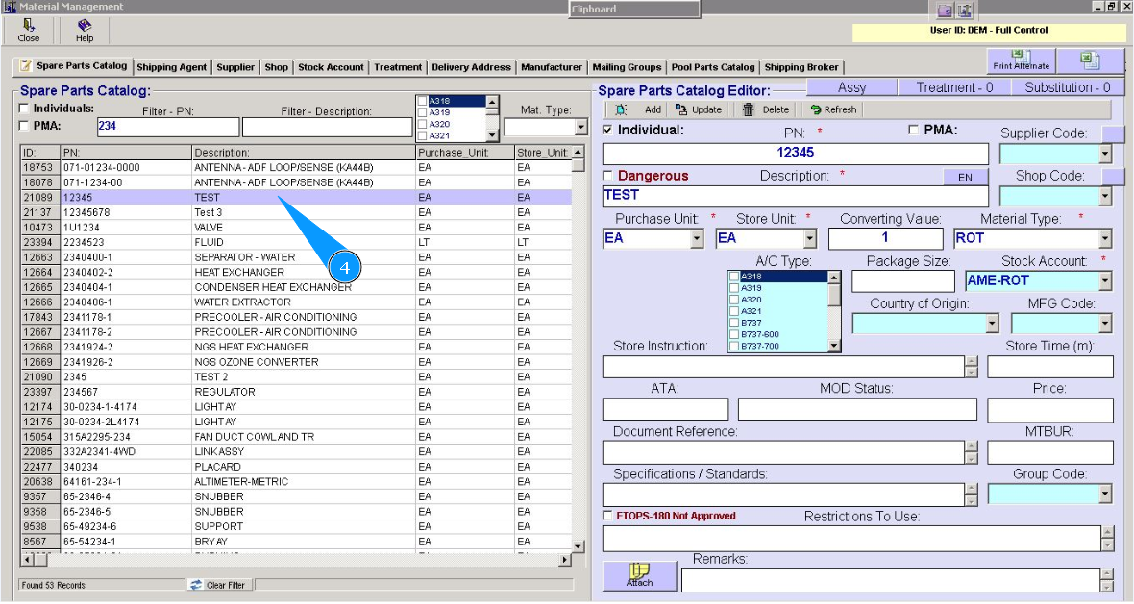Click the Refresh green arrow icon
The width and height of the screenshot is (1134, 604).
(x=816, y=109)
